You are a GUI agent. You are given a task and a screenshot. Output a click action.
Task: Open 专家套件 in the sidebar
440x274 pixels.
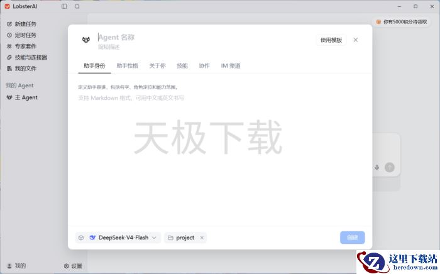coord(21,47)
